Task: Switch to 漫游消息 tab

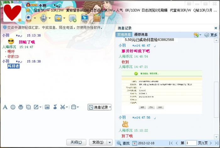Action: pyautogui.click(x=141, y=35)
